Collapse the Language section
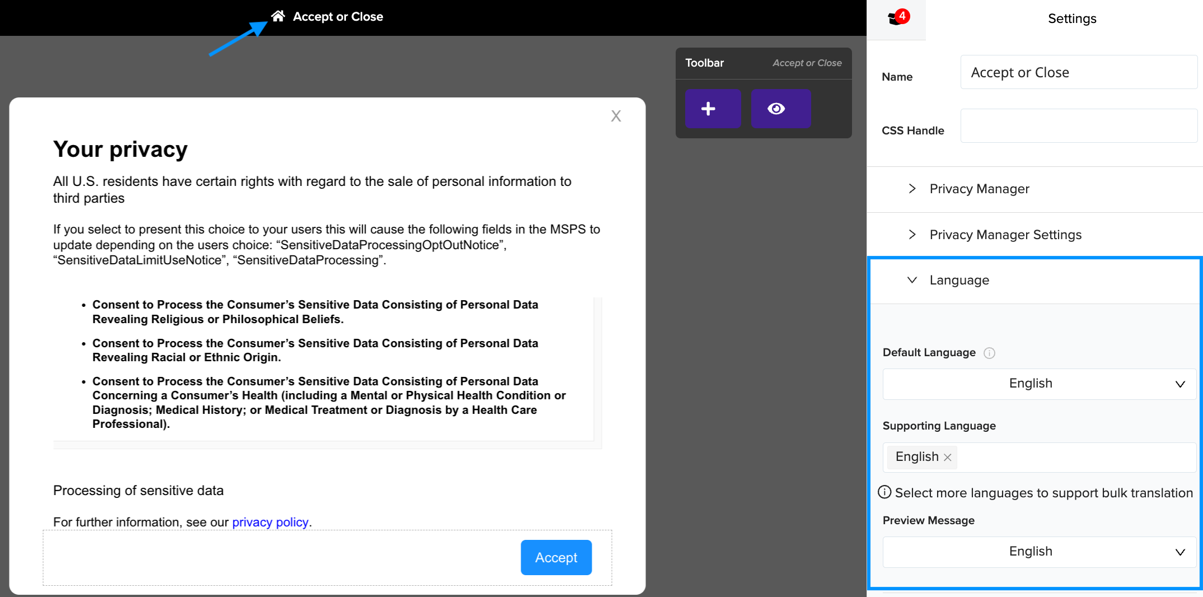 pos(1035,280)
